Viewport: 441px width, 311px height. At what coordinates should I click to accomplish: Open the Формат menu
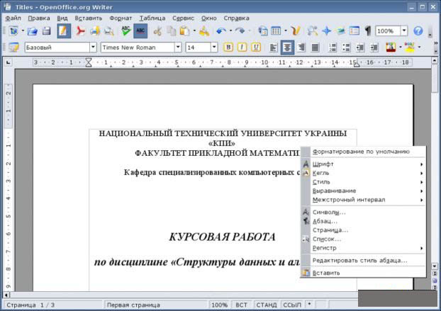pos(121,18)
